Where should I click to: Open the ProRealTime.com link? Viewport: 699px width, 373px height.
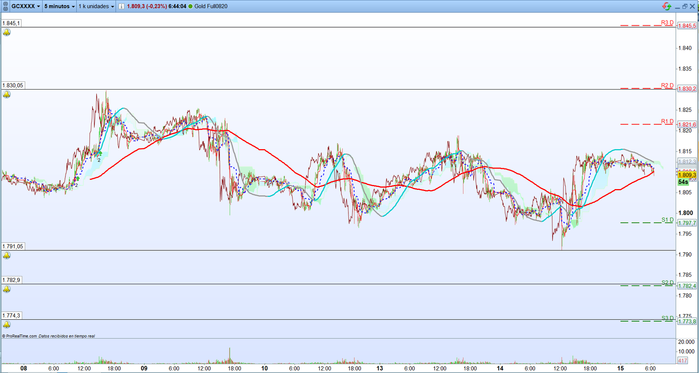(22, 336)
